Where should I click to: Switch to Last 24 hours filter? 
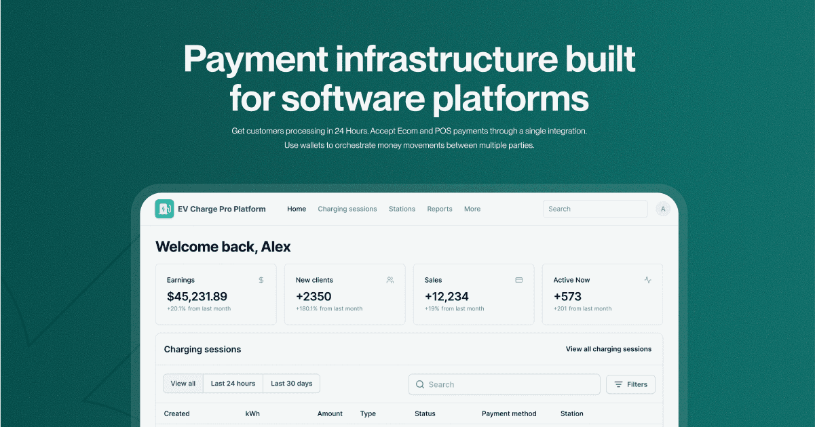[232, 383]
